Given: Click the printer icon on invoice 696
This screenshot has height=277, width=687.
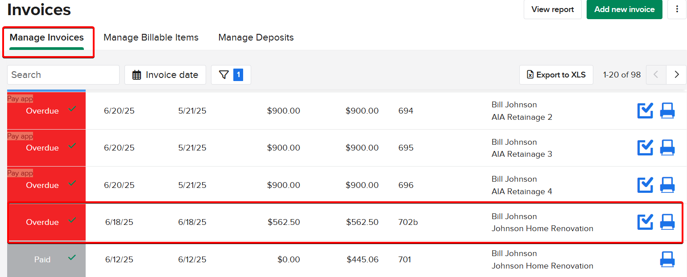Looking at the screenshot, I should pyautogui.click(x=667, y=185).
